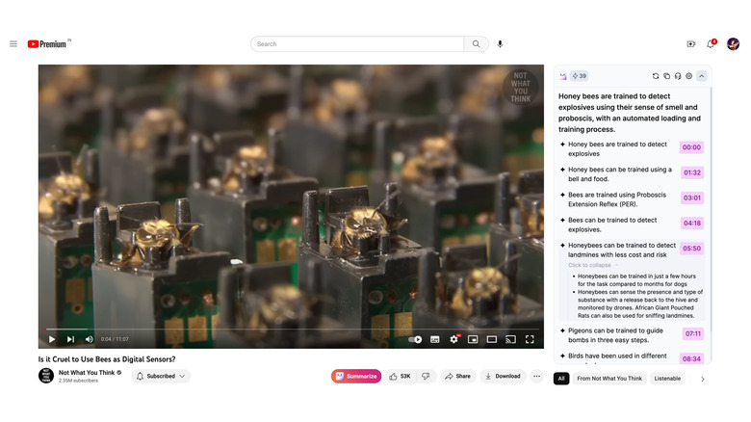This screenshot has height=422, width=751.
Task: Click the pink Summarize button
Action: tap(356, 376)
